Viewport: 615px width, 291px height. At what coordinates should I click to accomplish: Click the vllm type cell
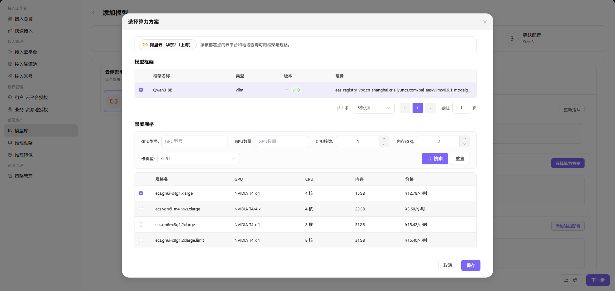[x=240, y=90]
